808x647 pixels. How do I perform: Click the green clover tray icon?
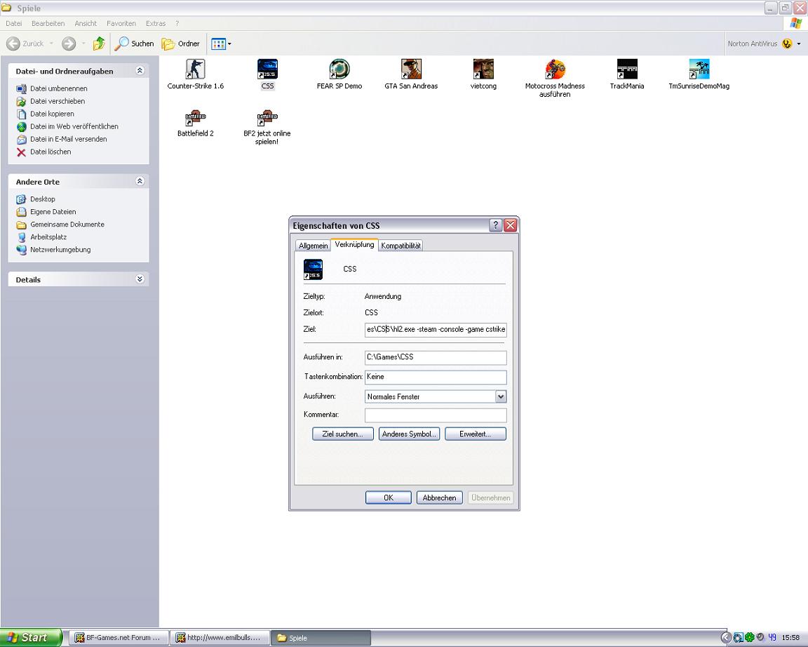click(749, 638)
